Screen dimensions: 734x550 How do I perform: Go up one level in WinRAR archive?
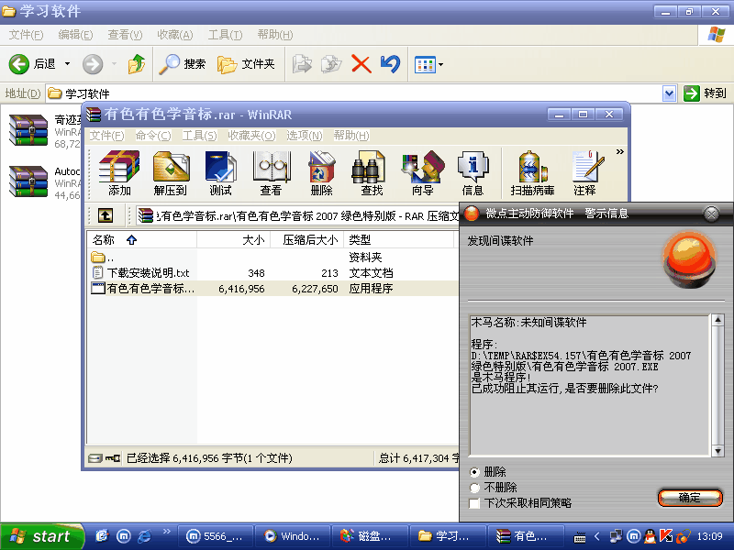106,215
